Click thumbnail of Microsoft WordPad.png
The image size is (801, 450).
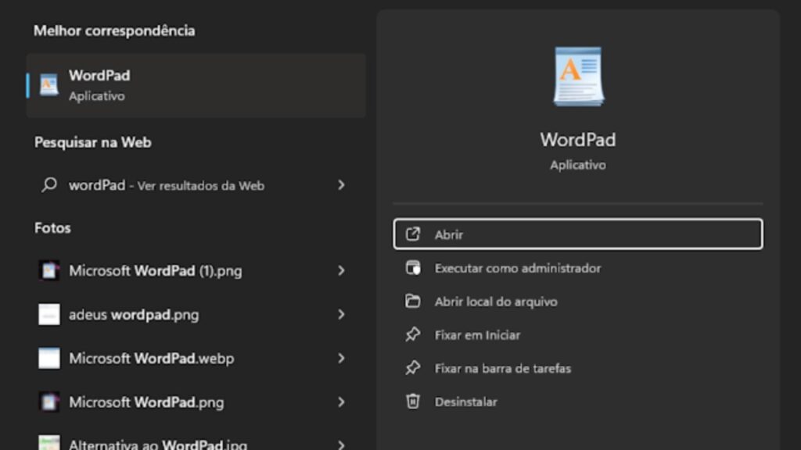[49, 402]
